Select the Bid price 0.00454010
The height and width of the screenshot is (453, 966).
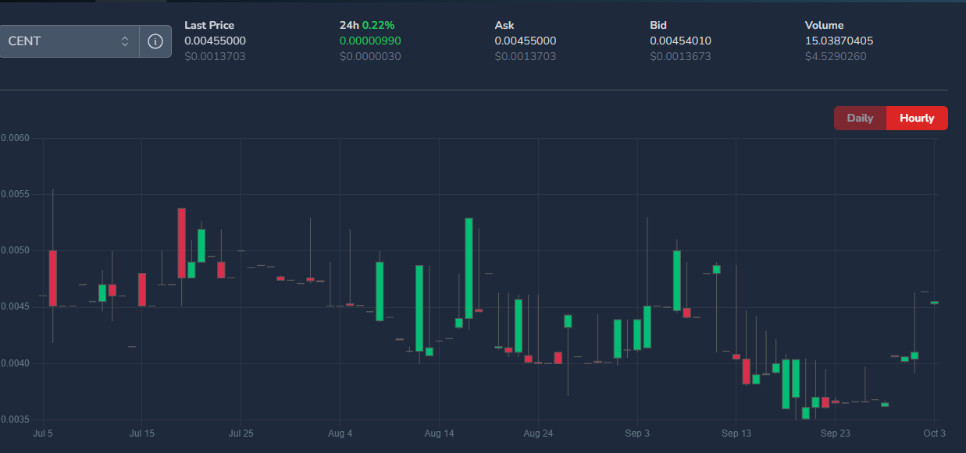680,41
